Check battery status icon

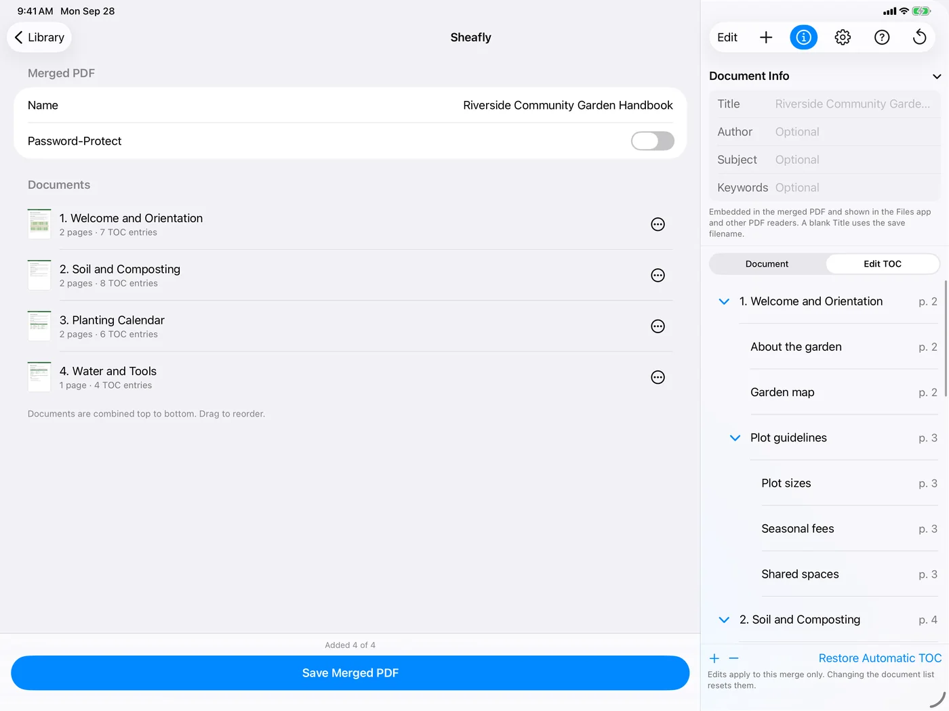(x=922, y=11)
